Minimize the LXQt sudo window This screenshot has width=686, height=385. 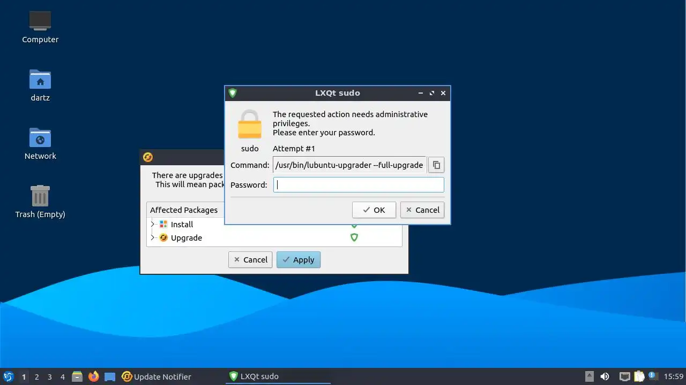click(x=421, y=93)
